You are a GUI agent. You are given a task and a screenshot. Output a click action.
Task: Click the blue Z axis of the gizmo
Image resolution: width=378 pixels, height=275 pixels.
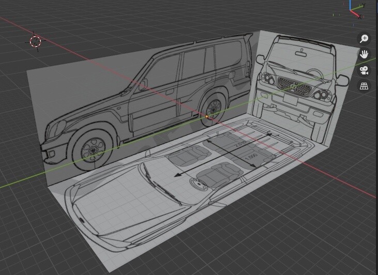click(350, 4)
